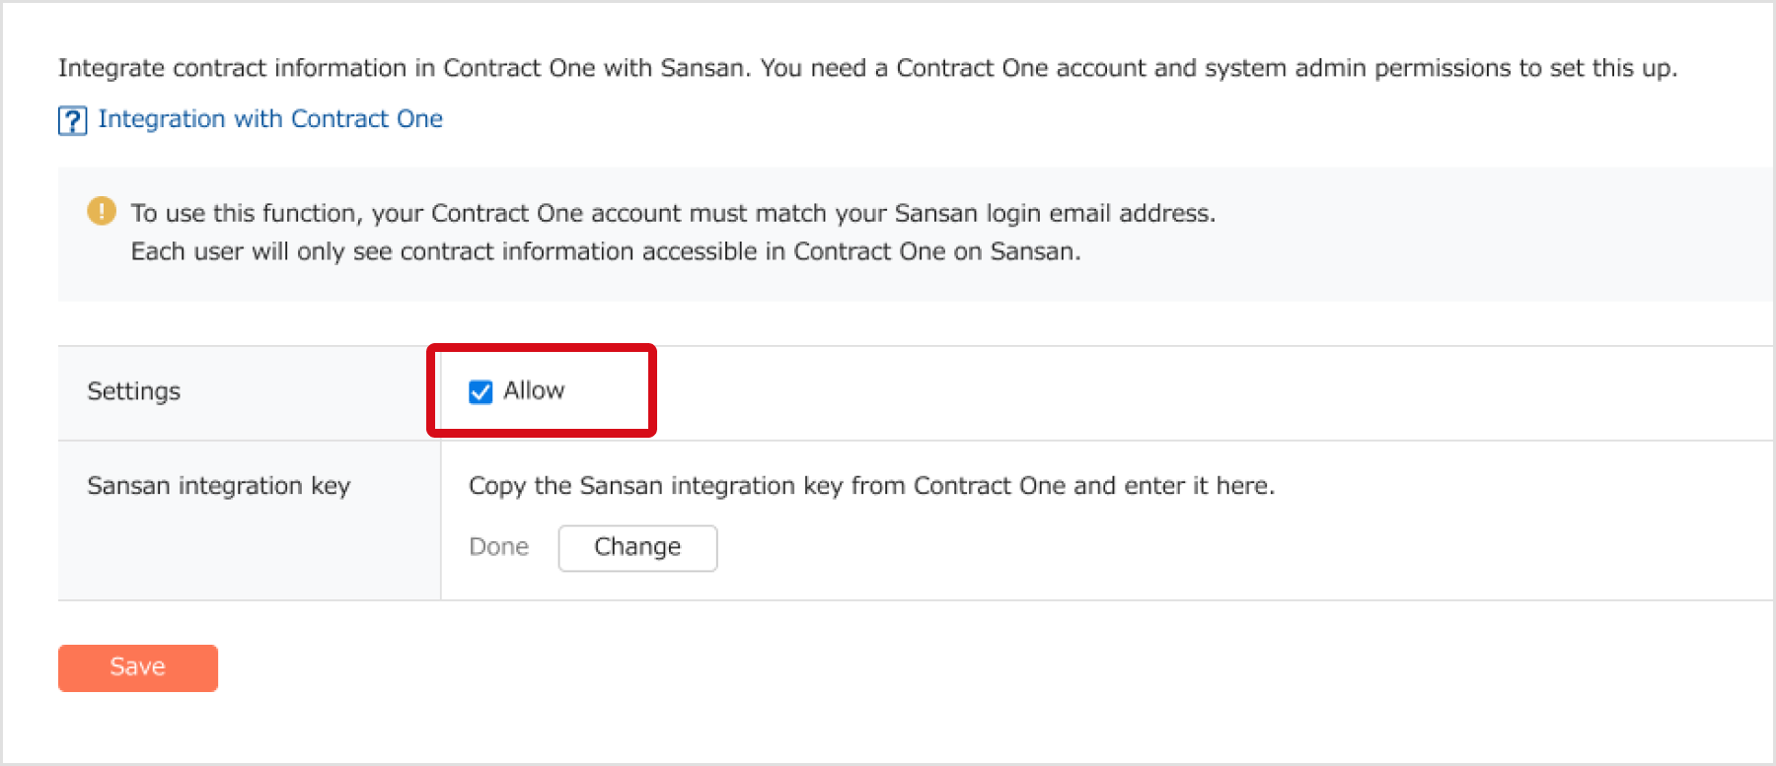This screenshot has width=1776, height=766.
Task: Click the checked blue checkbox icon
Action: (480, 391)
